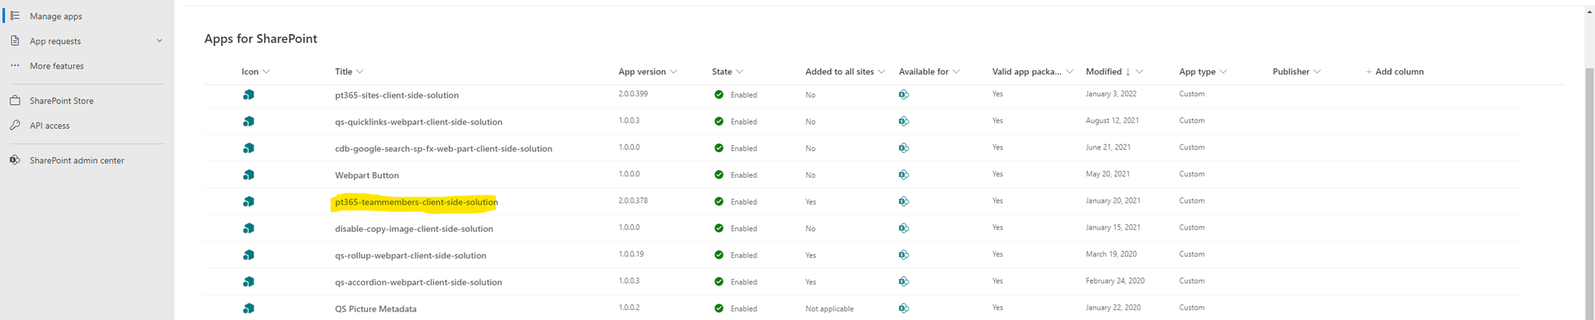Click SharePoint admin center icon
Image resolution: width=1595 pixels, height=320 pixels.
[15, 160]
